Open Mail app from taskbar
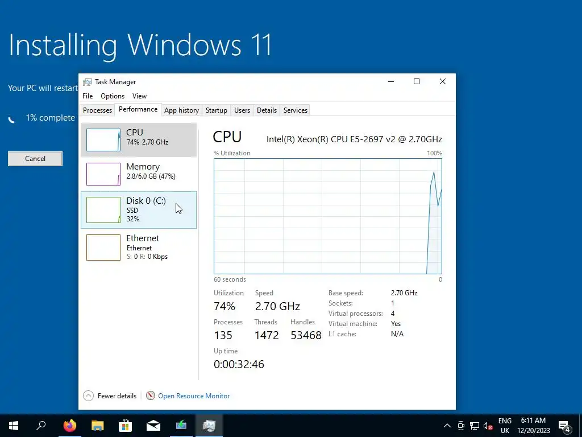 point(153,426)
